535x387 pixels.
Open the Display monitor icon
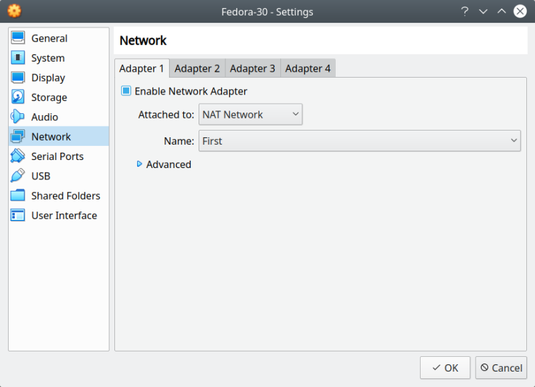click(x=18, y=78)
